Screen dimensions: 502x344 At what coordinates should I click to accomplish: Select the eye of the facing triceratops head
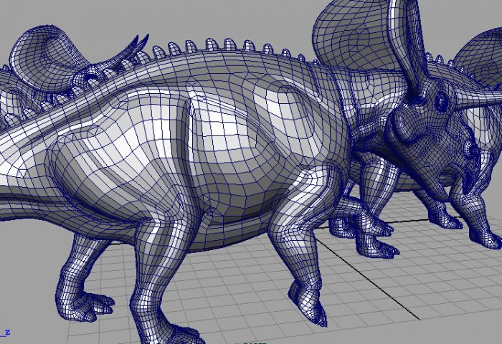point(442,100)
